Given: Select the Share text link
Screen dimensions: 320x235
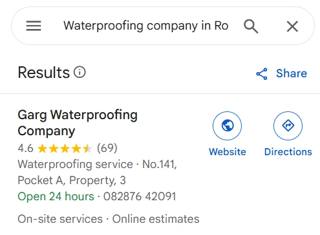Looking at the screenshot, I should [x=292, y=73].
